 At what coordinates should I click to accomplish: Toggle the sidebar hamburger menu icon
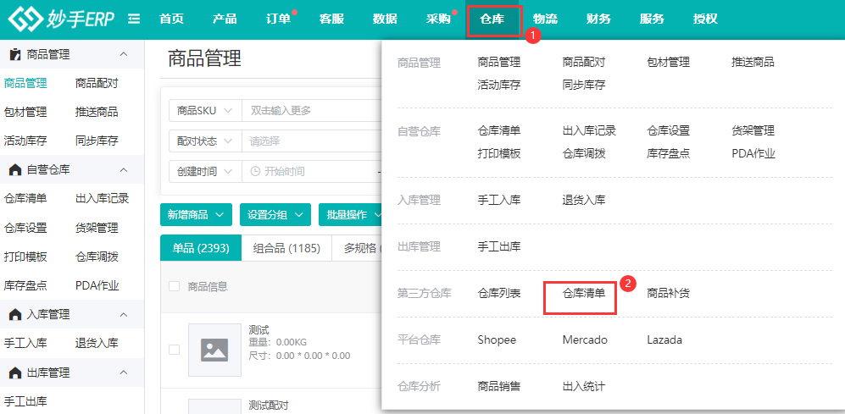134,19
